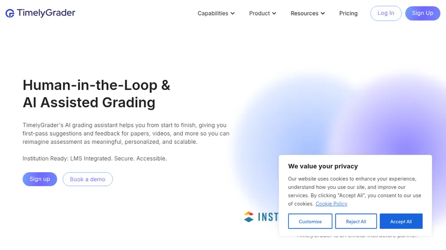The width and height of the screenshot is (446, 250).
Task: Open the Product dropdown chevron
Action: point(274,13)
